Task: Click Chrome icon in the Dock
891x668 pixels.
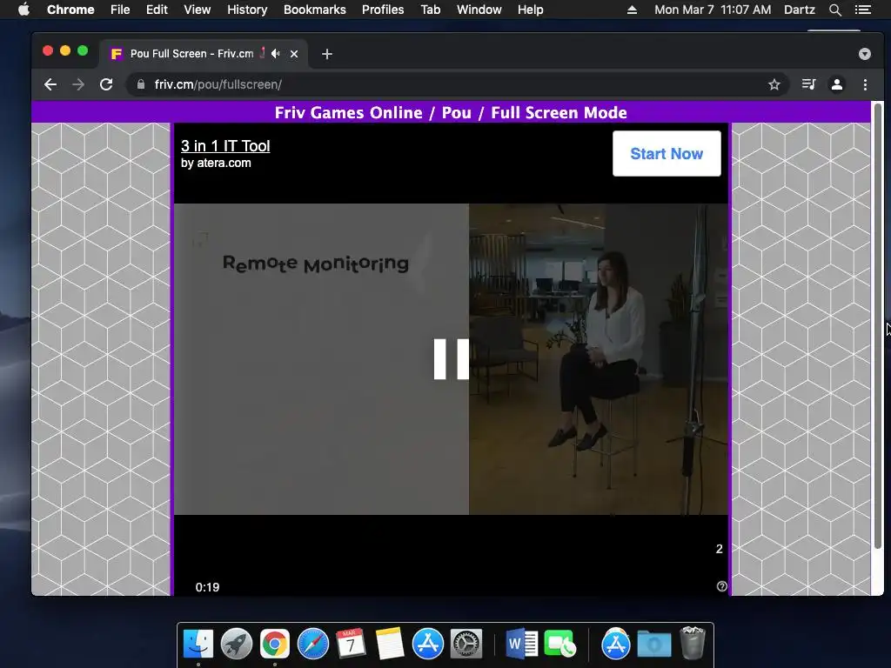Action: [x=274, y=645]
